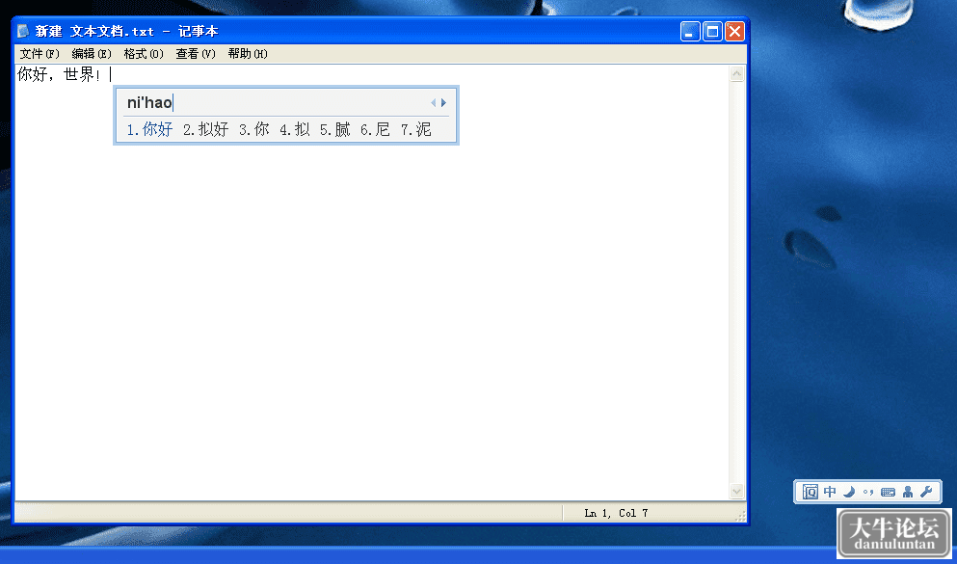Select candidate 1. 你好

[150, 129]
